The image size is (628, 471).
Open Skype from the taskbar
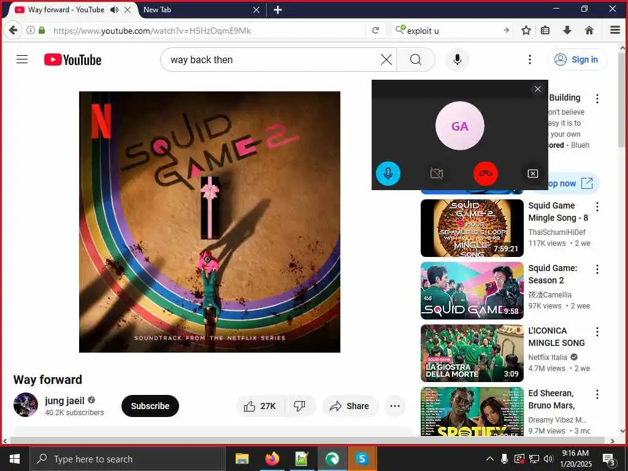pos(362,459)
